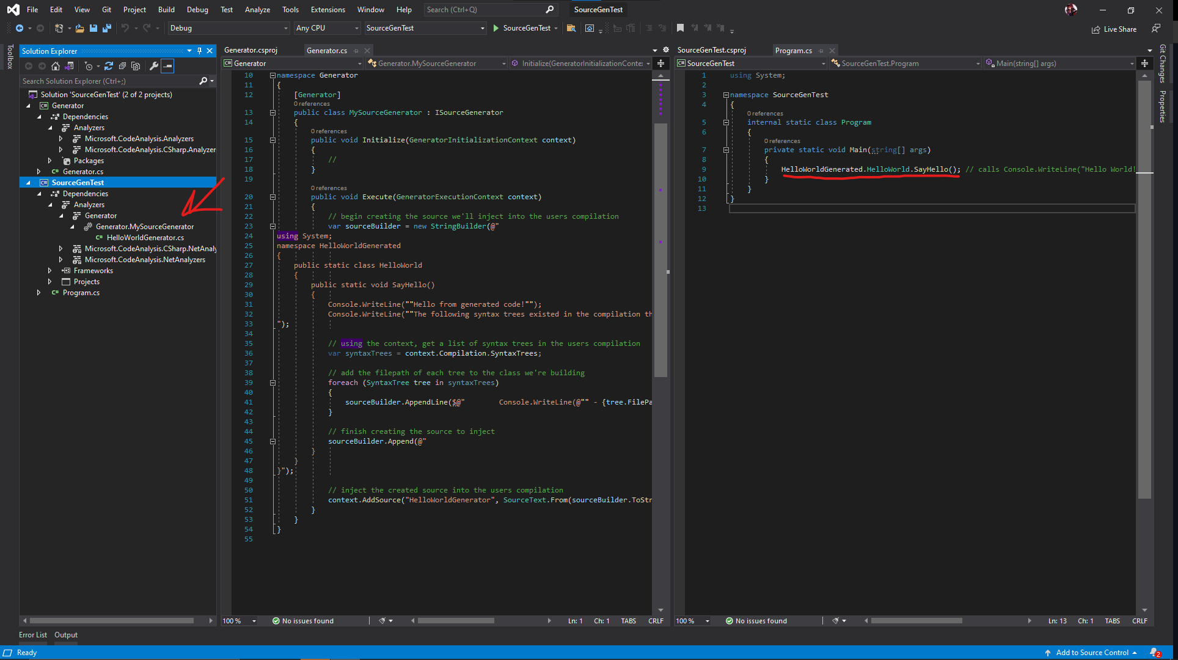
Task: Click the split editor icon in Generator.cs
Action: [660, 64]
